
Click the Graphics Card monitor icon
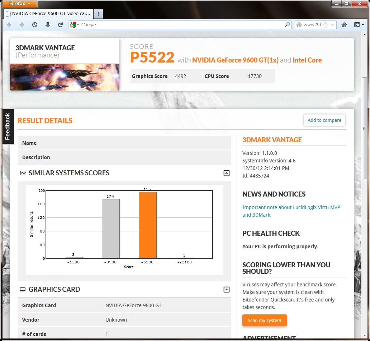coord(23,290)
